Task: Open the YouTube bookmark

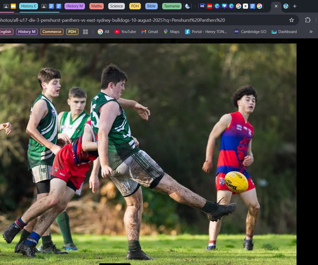Action: coord(125,32)
